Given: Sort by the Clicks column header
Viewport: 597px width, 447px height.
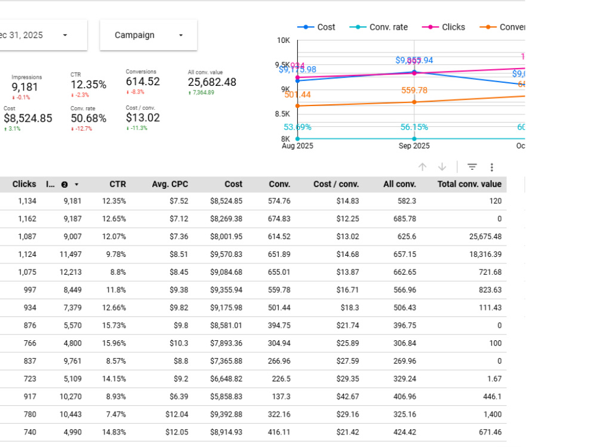Looking at the screenshot, I should (24, 184).
